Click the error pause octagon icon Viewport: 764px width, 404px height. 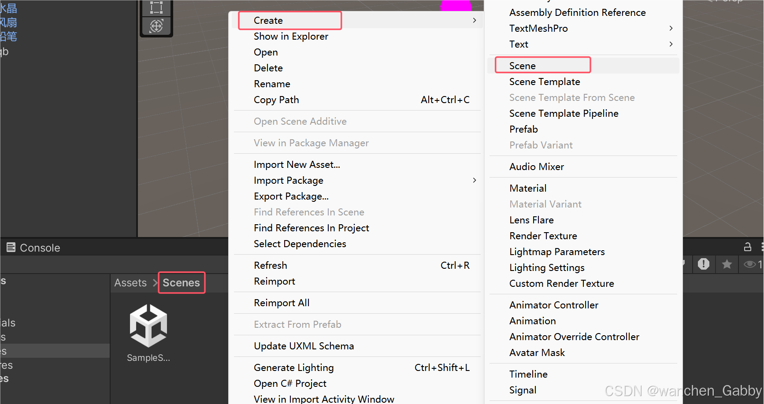click(704, 264)
